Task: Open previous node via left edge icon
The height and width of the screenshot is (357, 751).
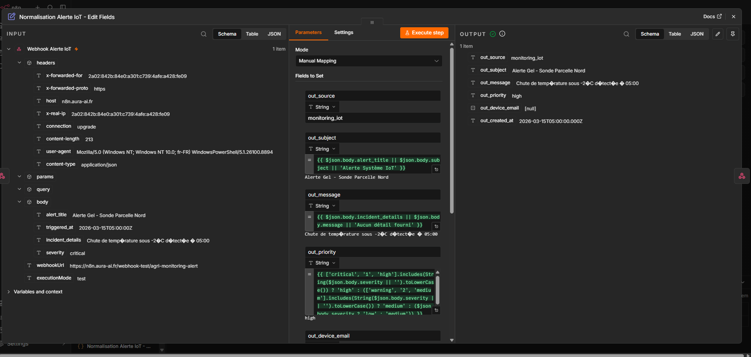Action: 2,176
